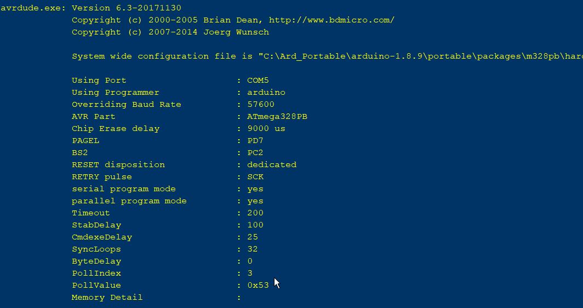Click the arduino programmer value
583x308 pixels.
pos(266,92)
